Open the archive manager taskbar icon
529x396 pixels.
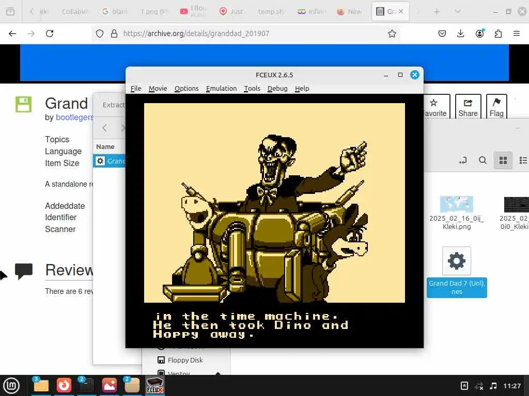tap(132, 385)
